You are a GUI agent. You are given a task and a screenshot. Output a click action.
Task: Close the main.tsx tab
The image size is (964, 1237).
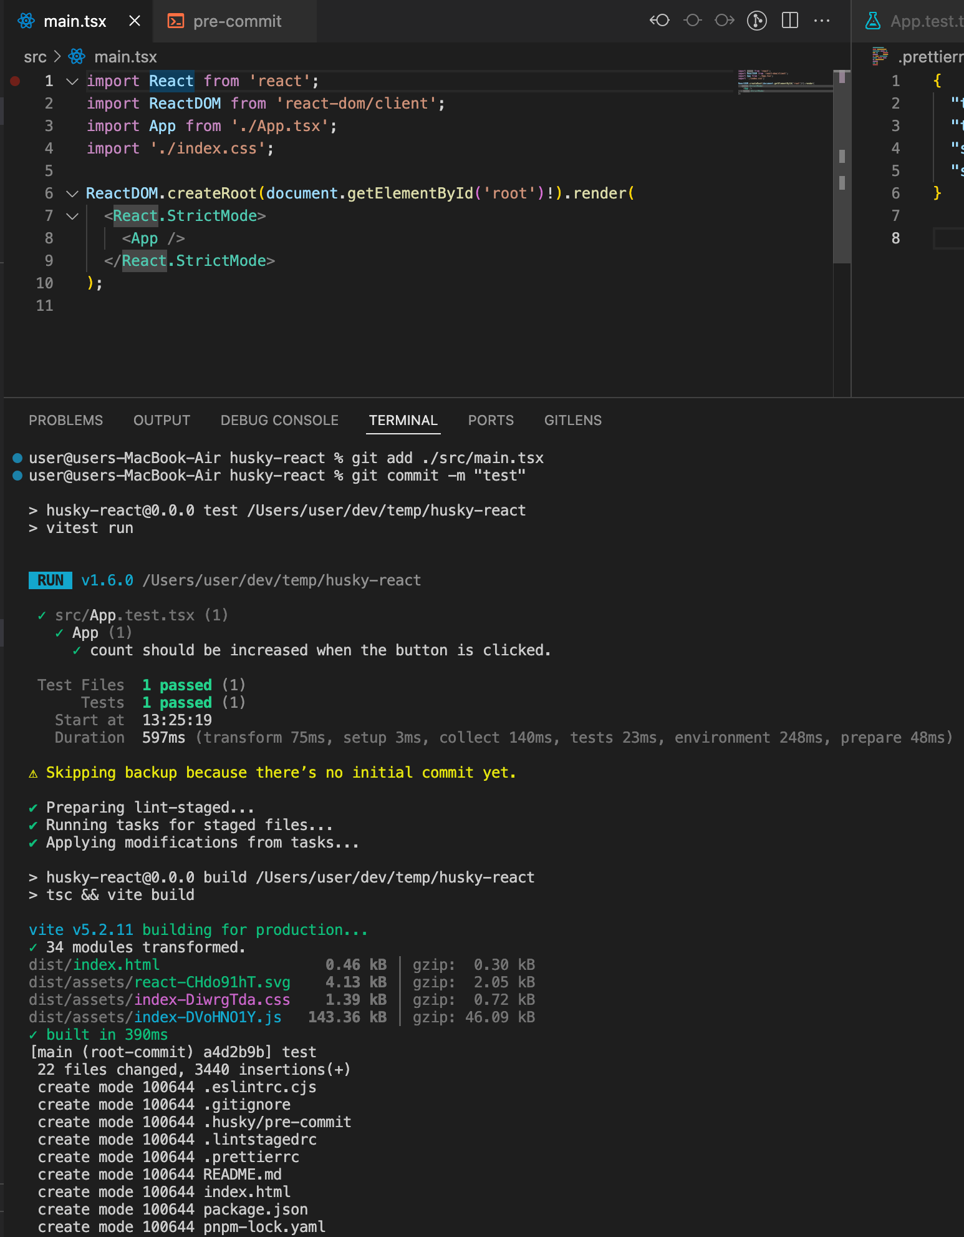134,21
